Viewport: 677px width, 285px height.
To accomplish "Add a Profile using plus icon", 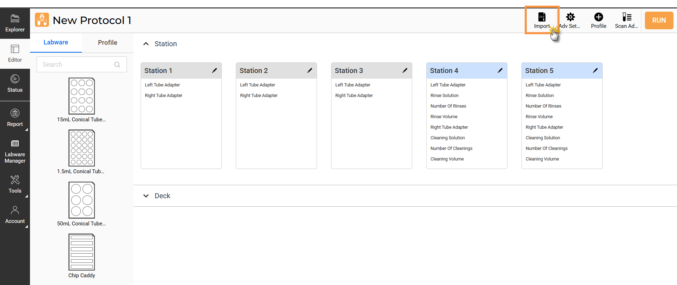I will tap(598, 17).
